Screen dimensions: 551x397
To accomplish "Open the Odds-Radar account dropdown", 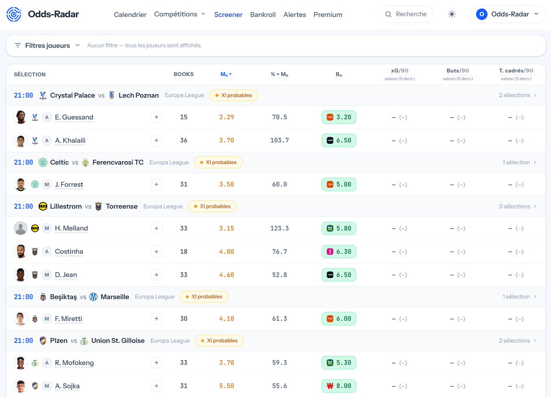I will point(507,14).
